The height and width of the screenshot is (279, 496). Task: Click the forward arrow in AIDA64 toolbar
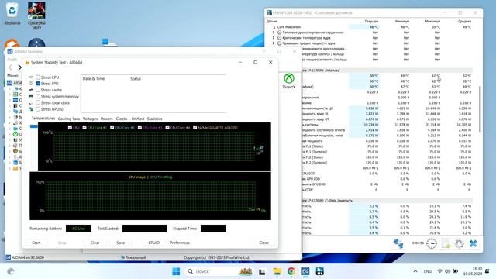(19, 67)
